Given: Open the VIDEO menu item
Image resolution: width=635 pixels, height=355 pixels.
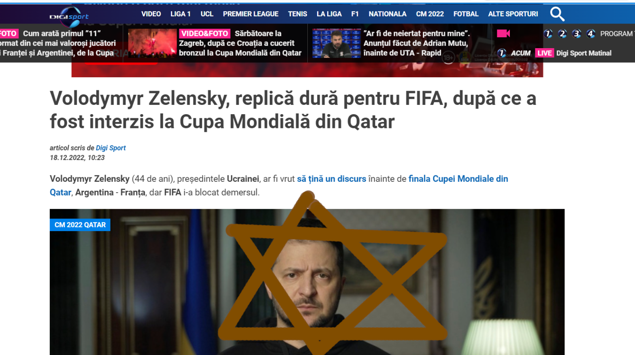Looking at the screenshot, I should (151, 14).
